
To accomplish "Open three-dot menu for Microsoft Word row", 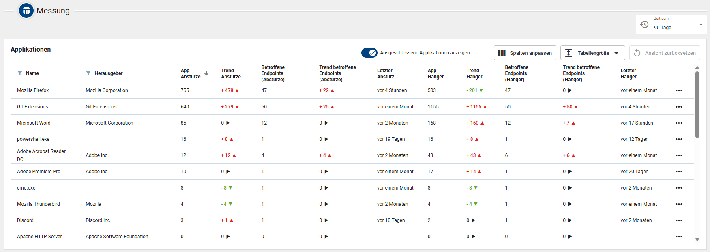I will point(679,123).
